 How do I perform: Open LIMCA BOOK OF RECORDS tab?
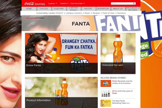[x=133, y=9]
